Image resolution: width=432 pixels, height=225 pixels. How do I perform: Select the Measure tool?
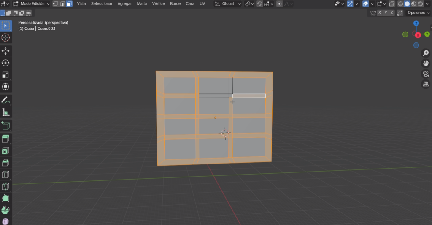6,112
